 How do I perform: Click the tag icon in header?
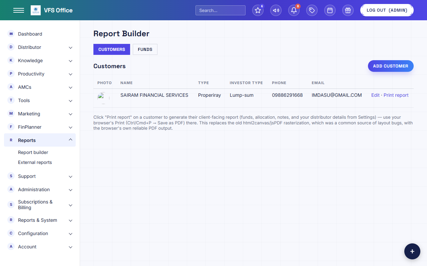click(312, 10)
